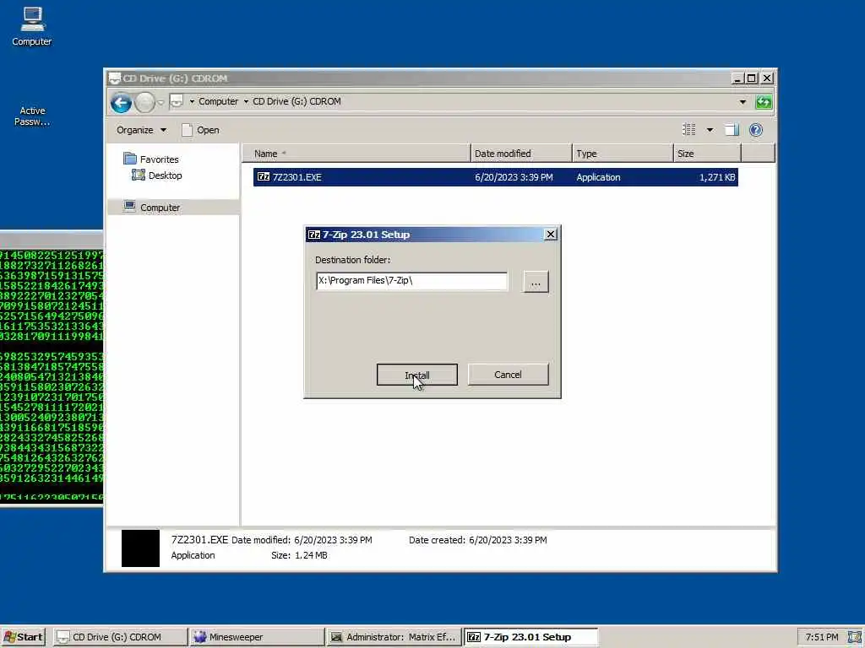The width and height of the screenshot is (865, 648).
Task: Open the Active Password desktop shortcut
Action: (32, 116)
